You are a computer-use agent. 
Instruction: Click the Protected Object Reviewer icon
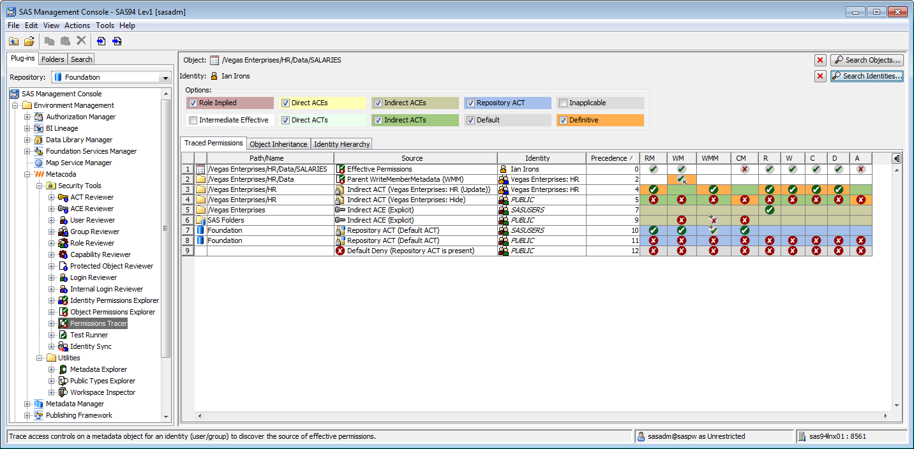(x=63, y=266)
